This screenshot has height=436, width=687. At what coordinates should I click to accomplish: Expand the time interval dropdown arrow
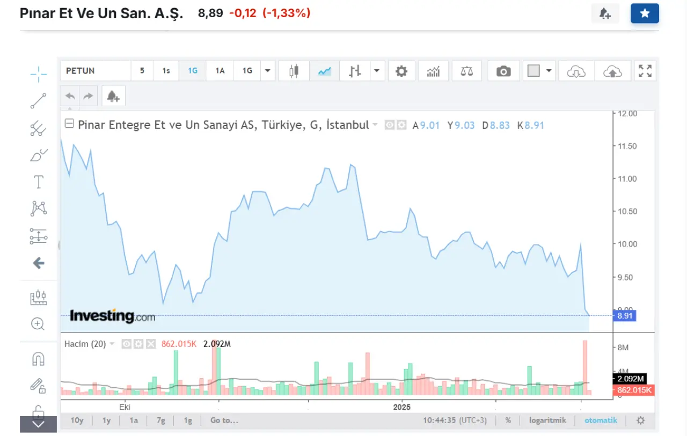(x=268, y=71)
